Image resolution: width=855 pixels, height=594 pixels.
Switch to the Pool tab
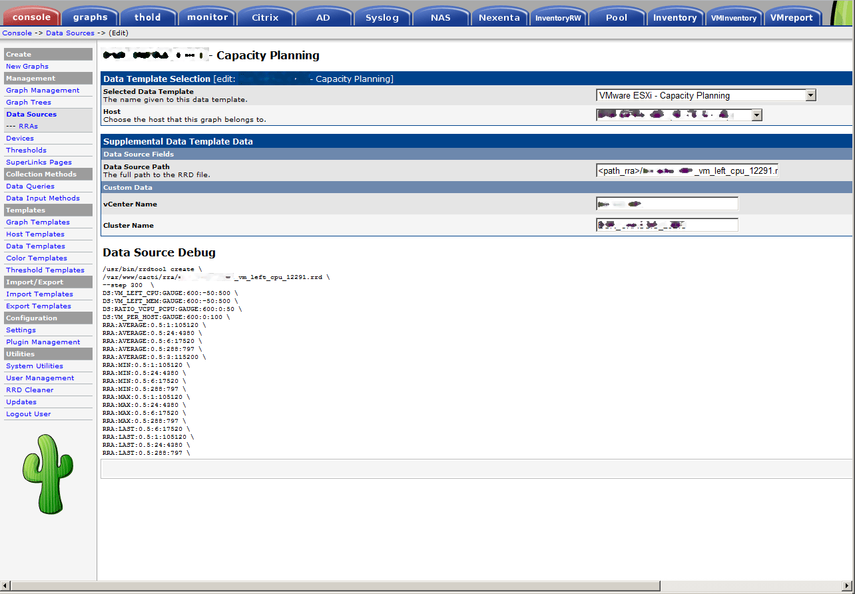pos(617,17)
